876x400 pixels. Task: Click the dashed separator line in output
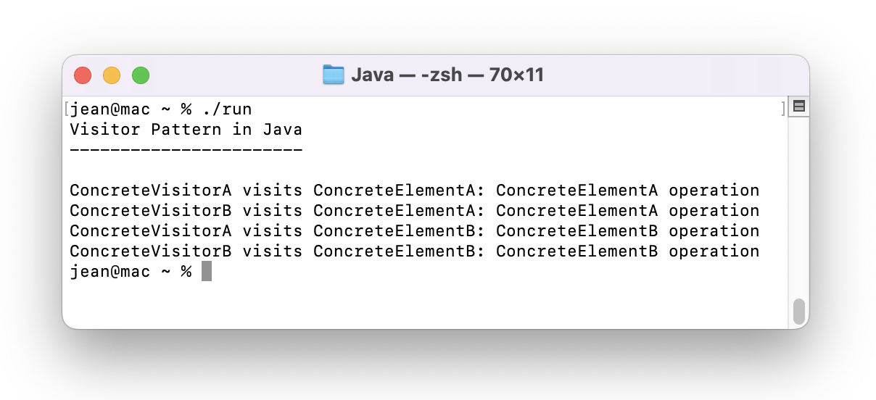tap(186, 150)
